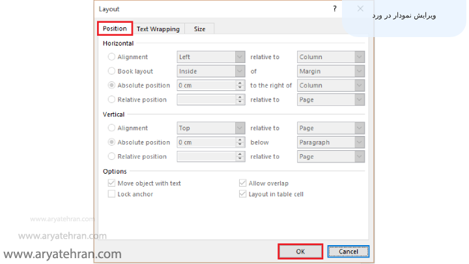Select the Position tab
Image resolution: width=469 pixels, height=264 pixels.
pyautogui.click(x=115, y=29)
